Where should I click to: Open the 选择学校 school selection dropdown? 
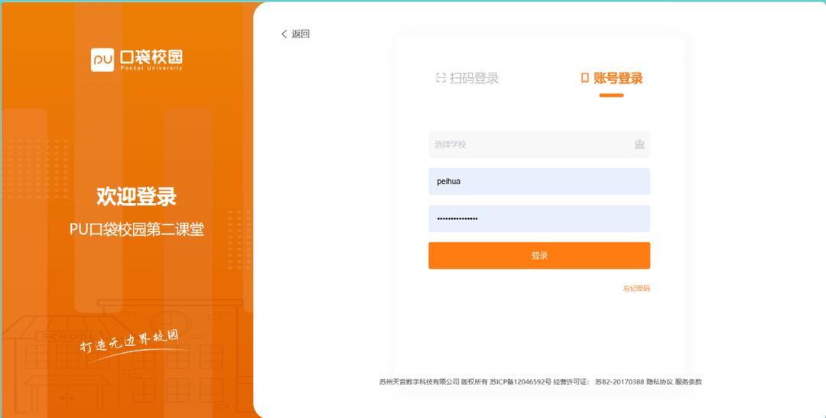(528, 145)
